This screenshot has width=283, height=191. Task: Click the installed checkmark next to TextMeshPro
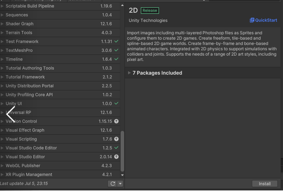coord(116,50)
